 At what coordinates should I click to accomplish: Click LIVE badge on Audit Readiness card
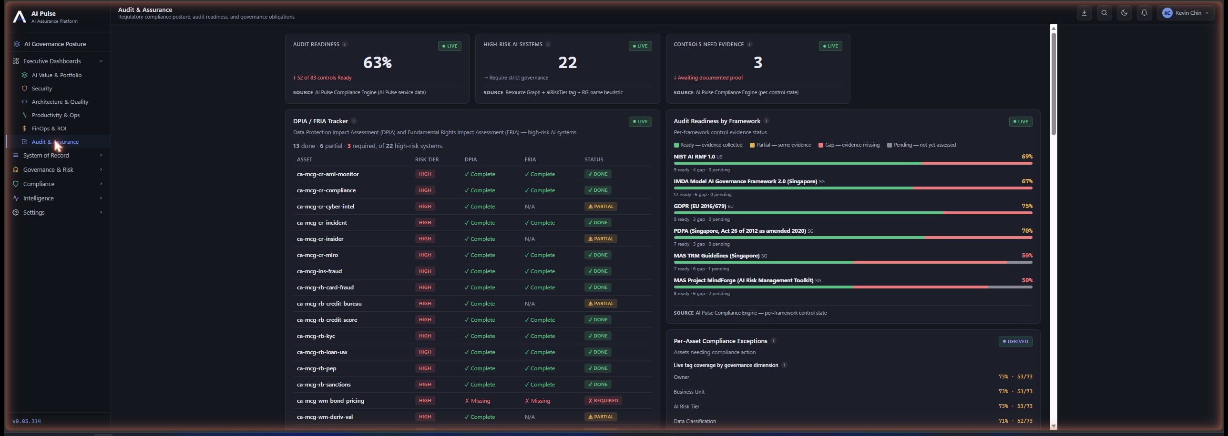coord(450,46)
